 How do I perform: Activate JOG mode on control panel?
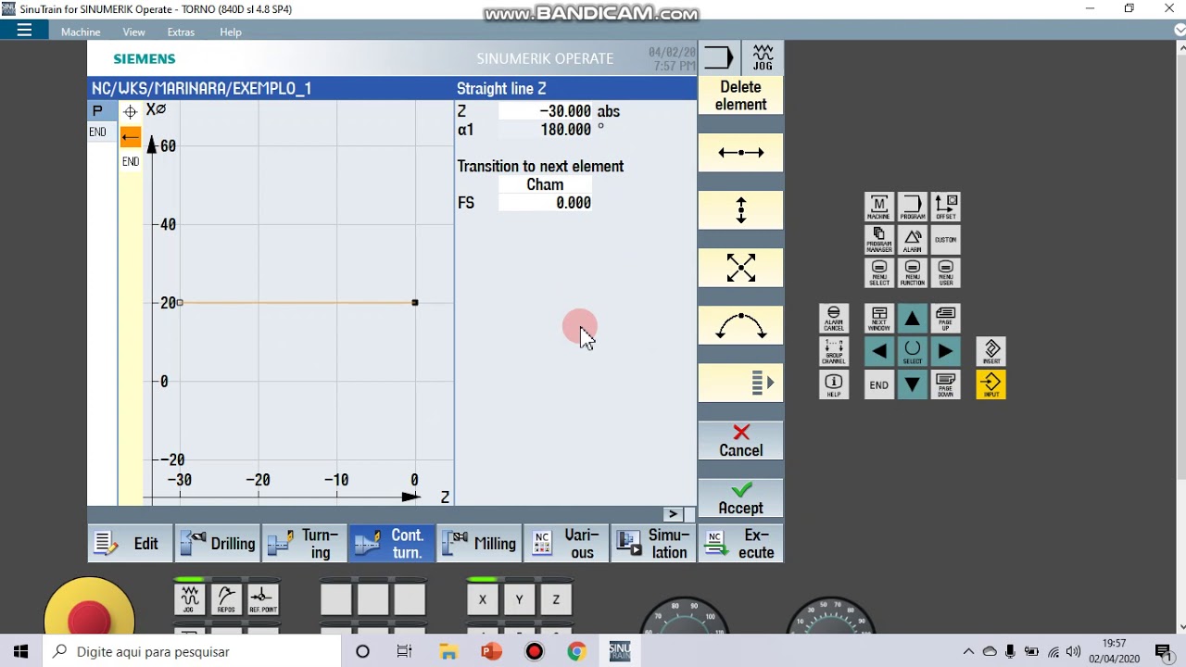[190, 600]
